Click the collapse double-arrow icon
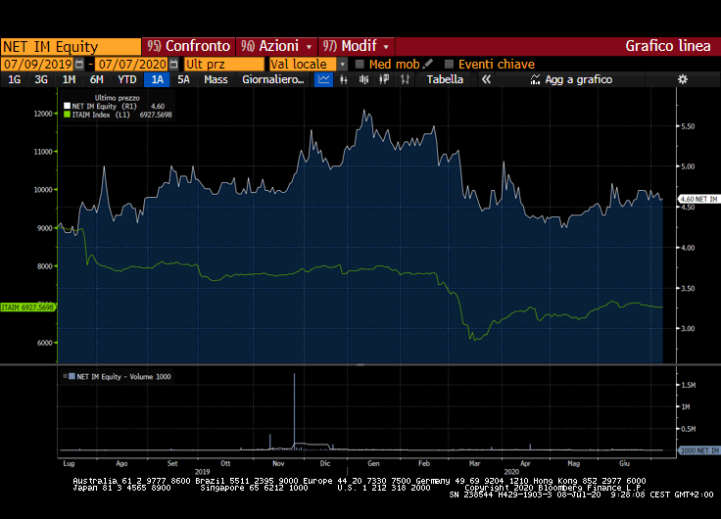This screenshot has width=721, height=519. pos(485,79)
